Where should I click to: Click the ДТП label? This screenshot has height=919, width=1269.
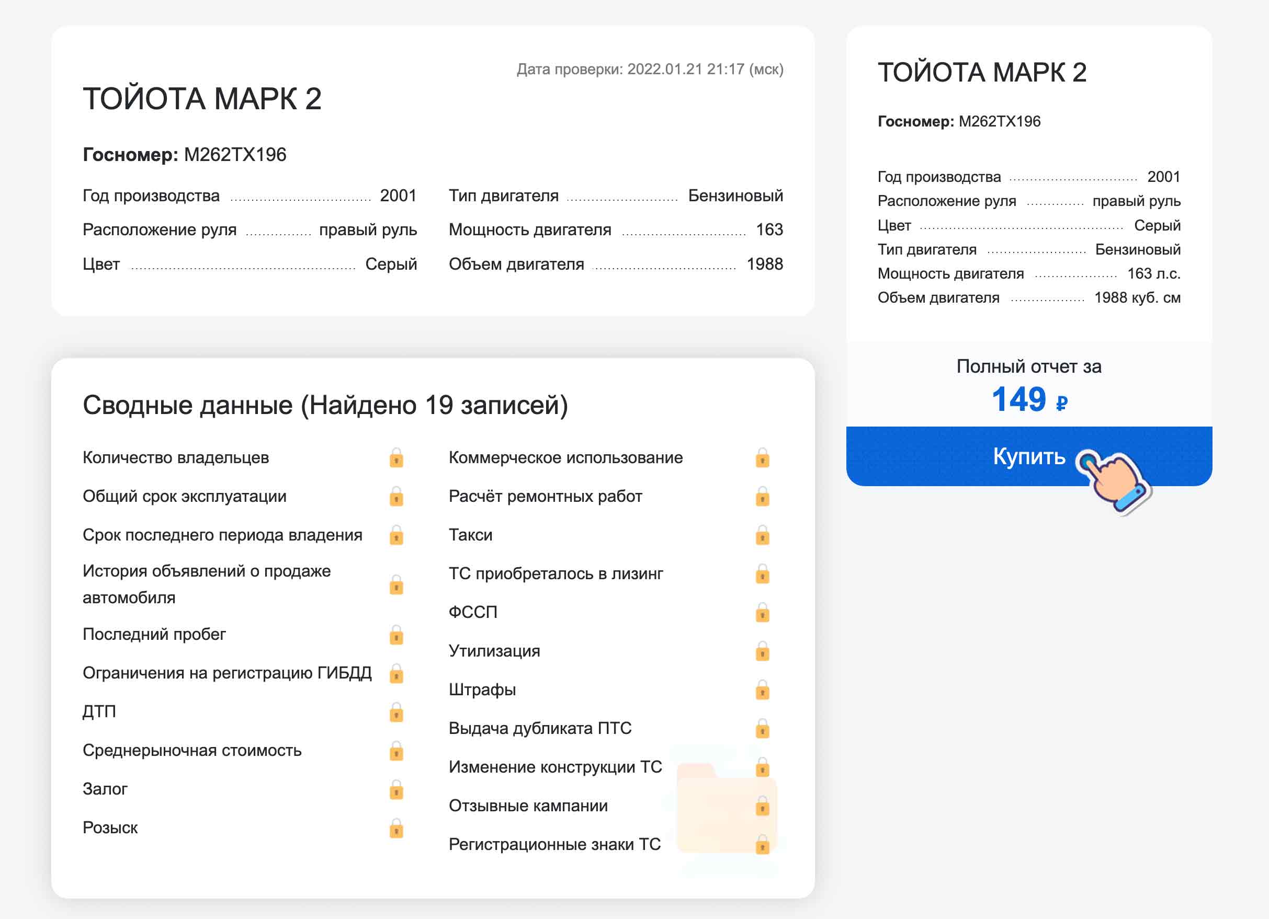99,711
